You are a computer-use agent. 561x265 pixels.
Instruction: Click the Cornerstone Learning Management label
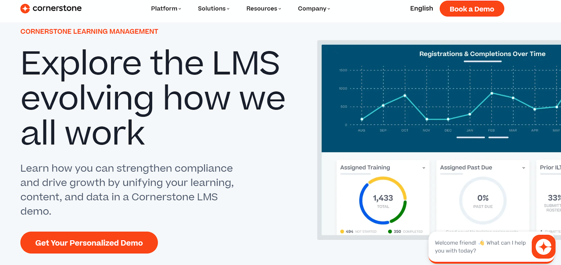pyautogui.click(x=89, y=32)
